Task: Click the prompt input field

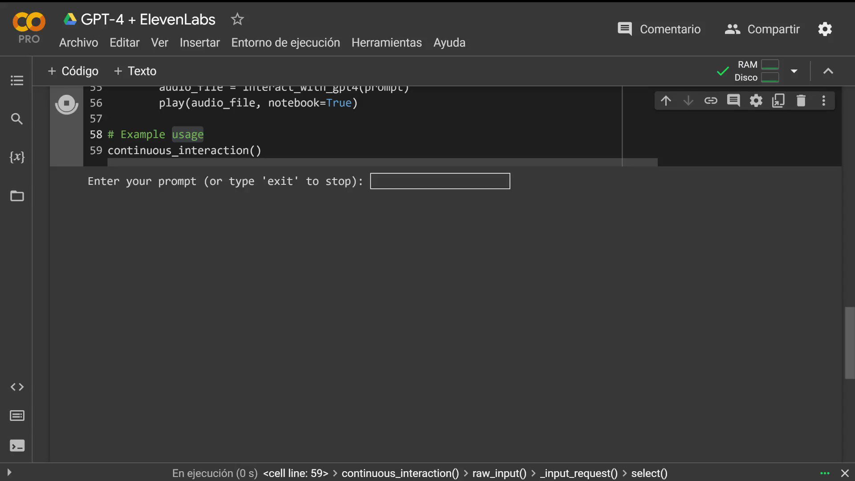Action: point(440,181)
